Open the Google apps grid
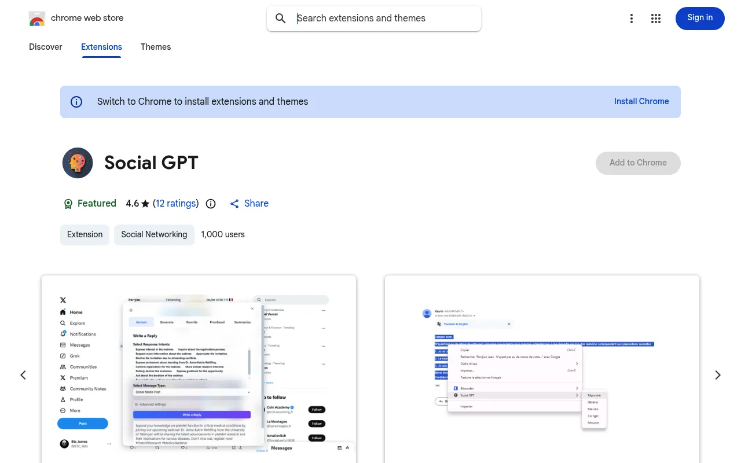741x463 pixels. [x=656, y=19]
